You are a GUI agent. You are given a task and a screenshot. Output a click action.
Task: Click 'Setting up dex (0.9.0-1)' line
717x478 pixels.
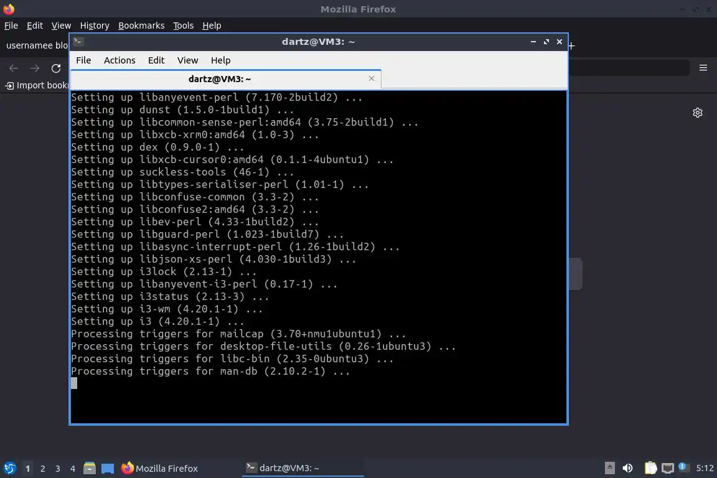click(157, 148)
